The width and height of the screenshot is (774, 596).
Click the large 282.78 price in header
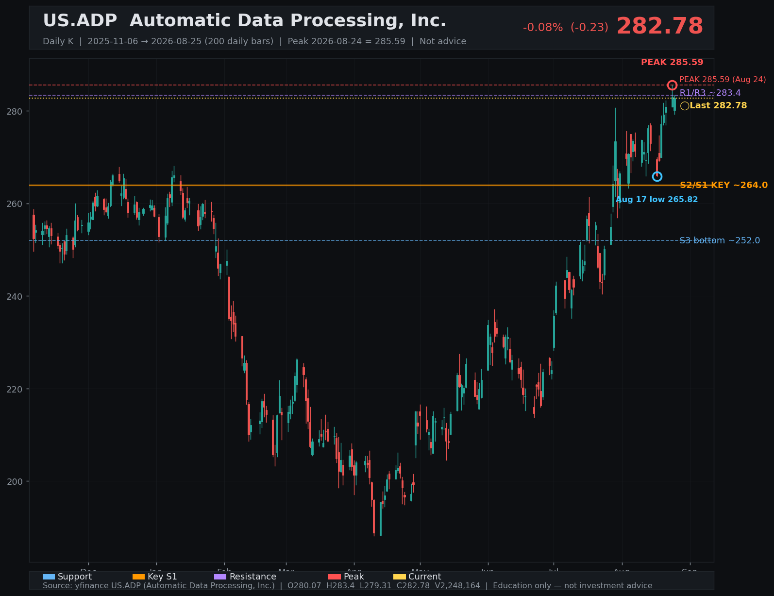coord(660,26)
